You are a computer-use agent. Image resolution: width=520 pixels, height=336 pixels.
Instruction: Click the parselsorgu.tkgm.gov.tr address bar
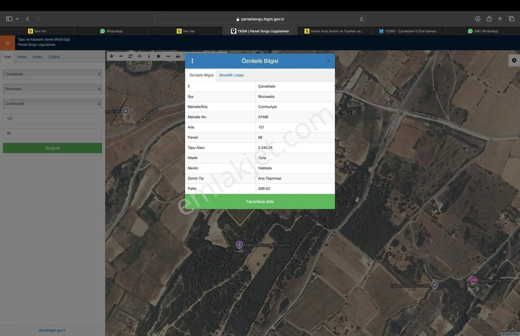point(260,19)
